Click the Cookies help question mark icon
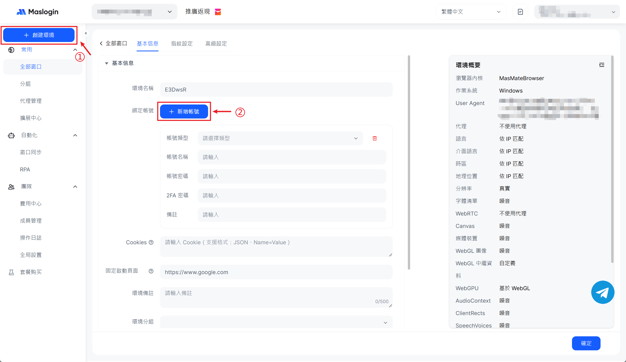The width and height of the screenshot is (626, 362). (x=151, y=242)
